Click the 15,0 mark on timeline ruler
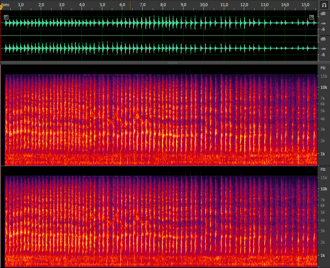The height and width of the screenshot is (268, 330). pyautogui.click(x=305, y=5)
